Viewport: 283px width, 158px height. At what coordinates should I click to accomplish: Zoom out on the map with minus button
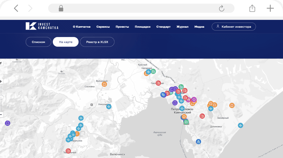pos(1,114)
